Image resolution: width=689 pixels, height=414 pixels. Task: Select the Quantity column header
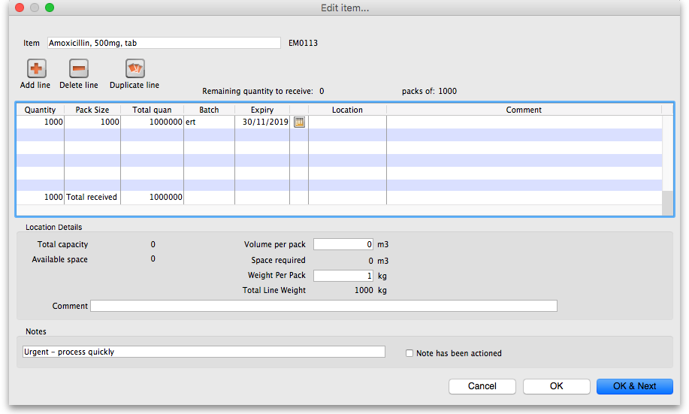coord(40,110)
